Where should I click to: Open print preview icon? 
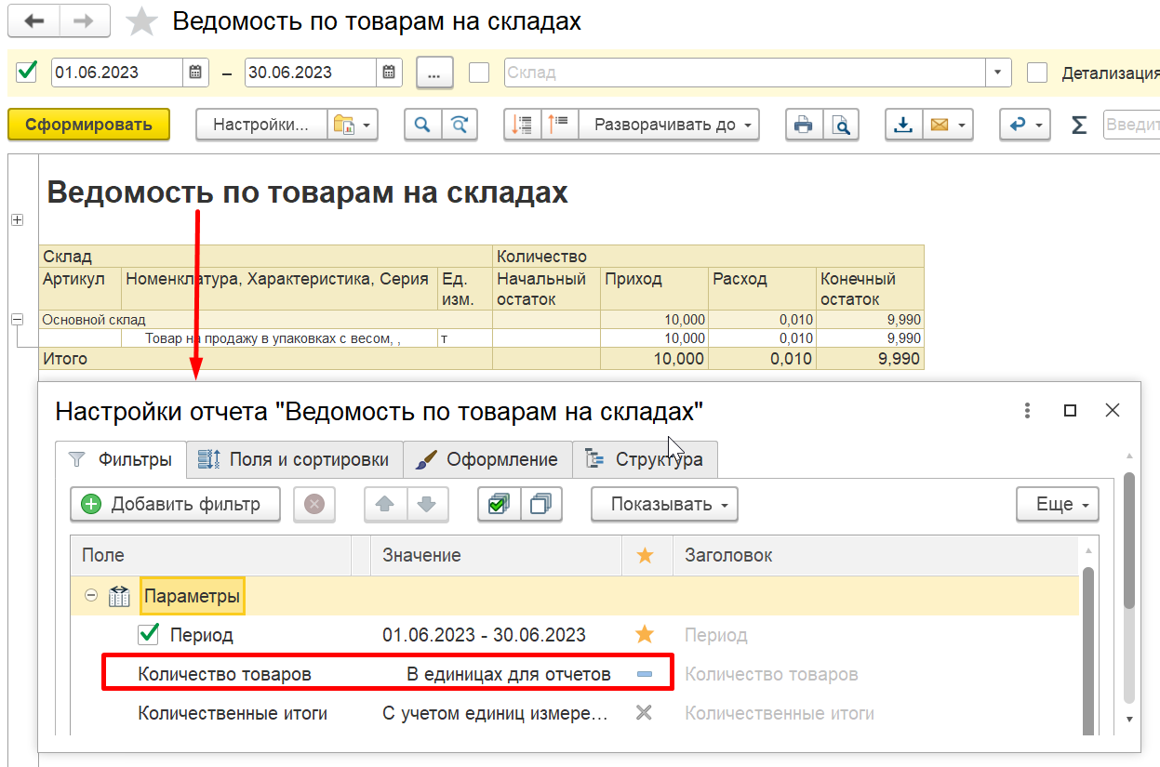point(841,125)
